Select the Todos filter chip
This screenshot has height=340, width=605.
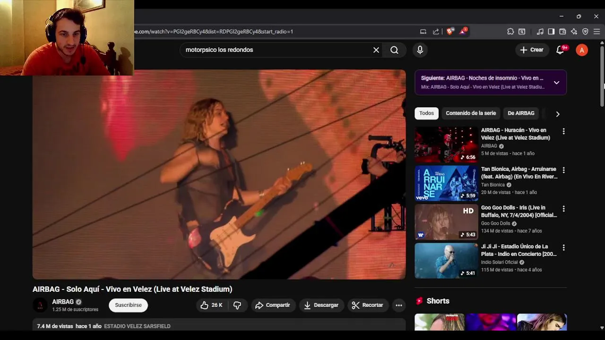point(426,113)
